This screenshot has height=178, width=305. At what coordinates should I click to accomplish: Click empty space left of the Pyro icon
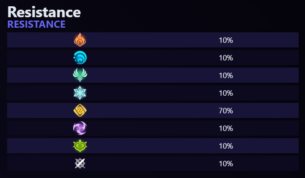[38, 40]
